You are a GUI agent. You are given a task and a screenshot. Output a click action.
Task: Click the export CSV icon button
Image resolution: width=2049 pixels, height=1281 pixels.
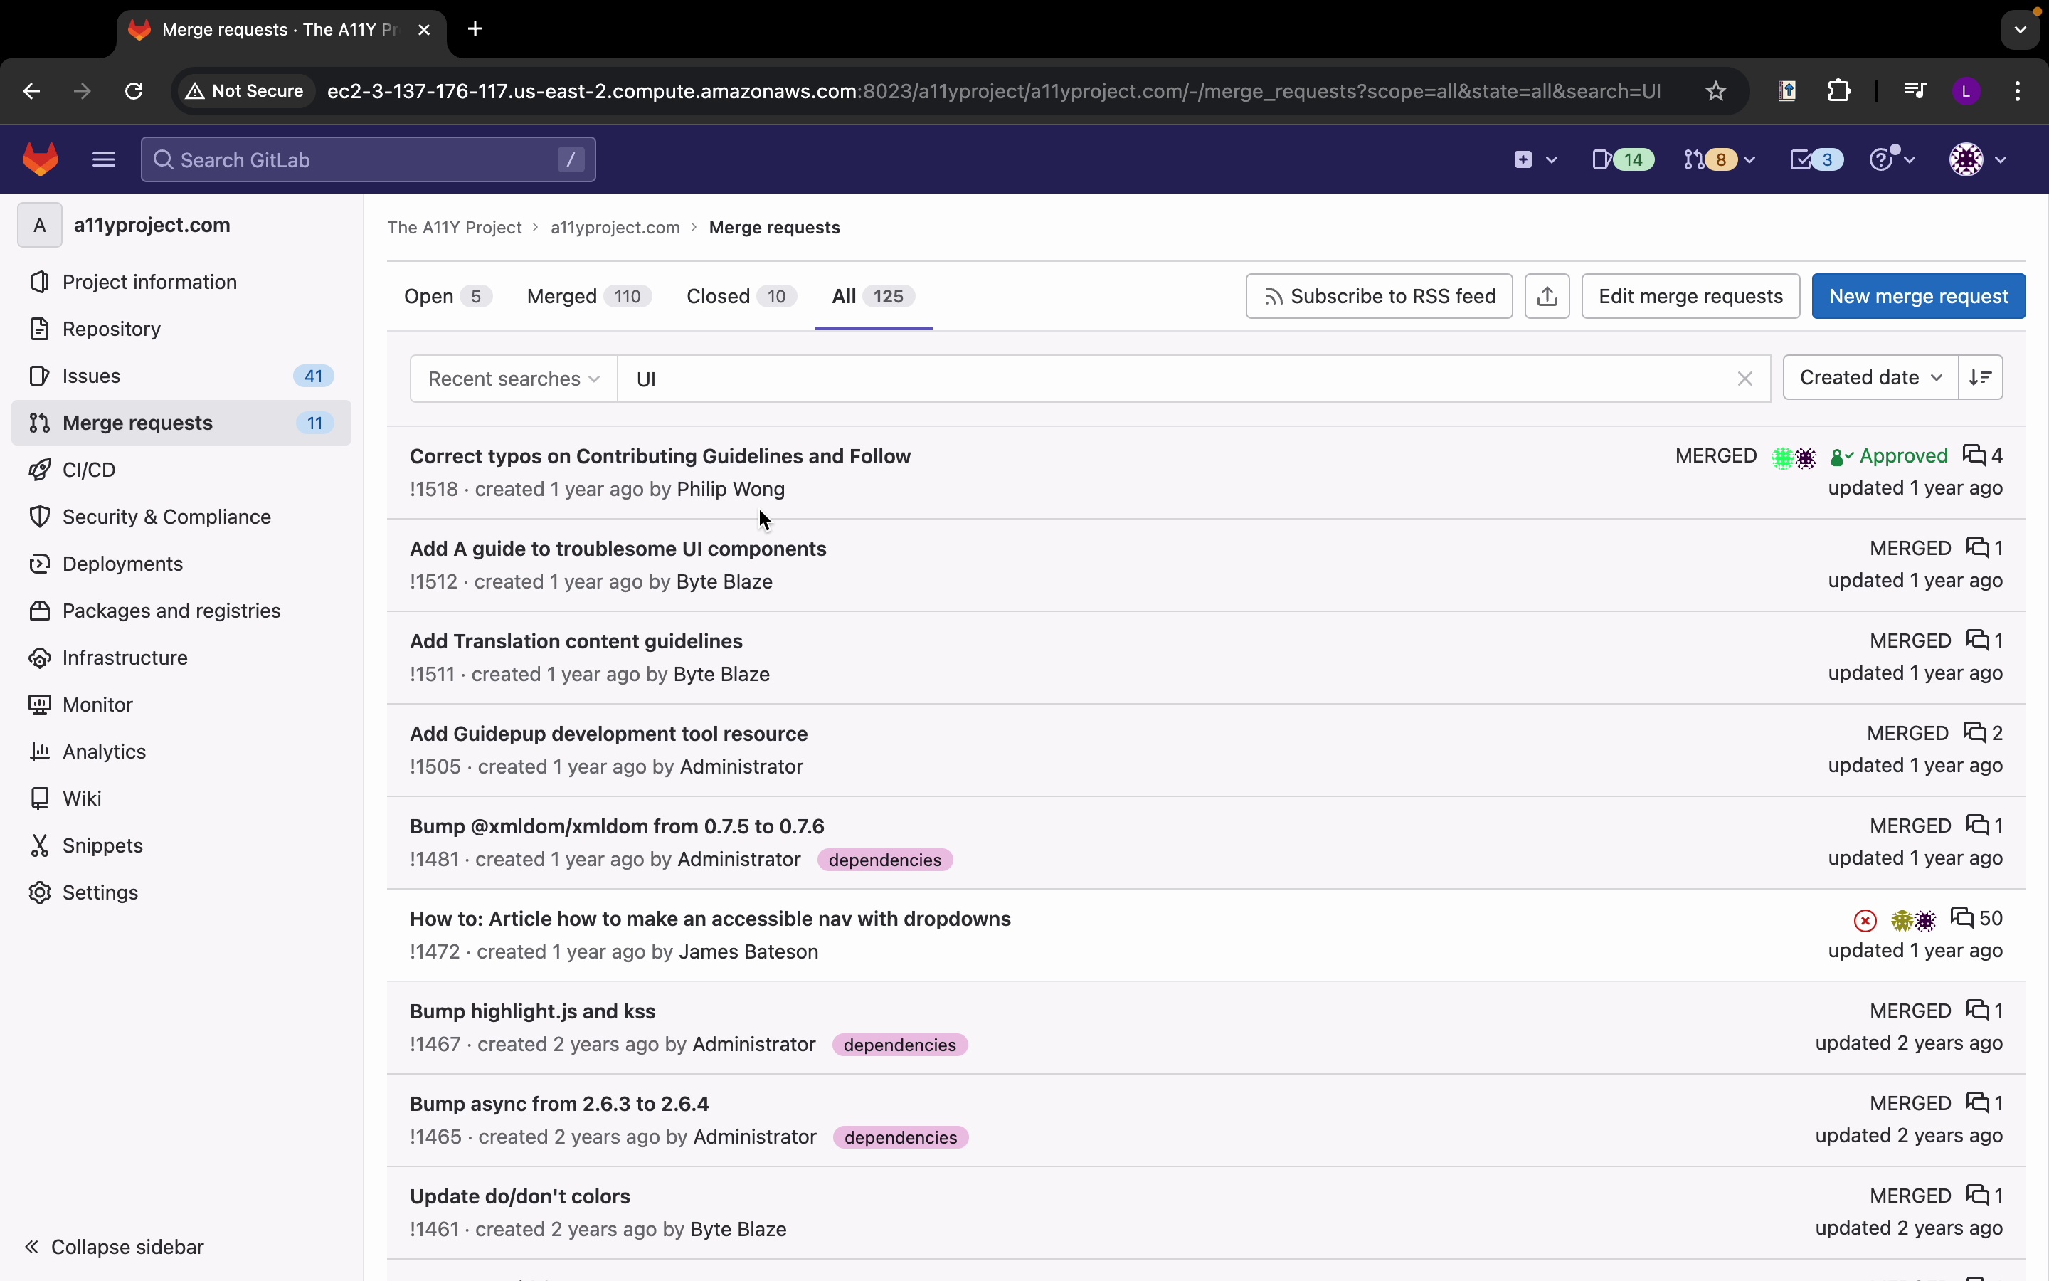click(x=1547, y=297)
